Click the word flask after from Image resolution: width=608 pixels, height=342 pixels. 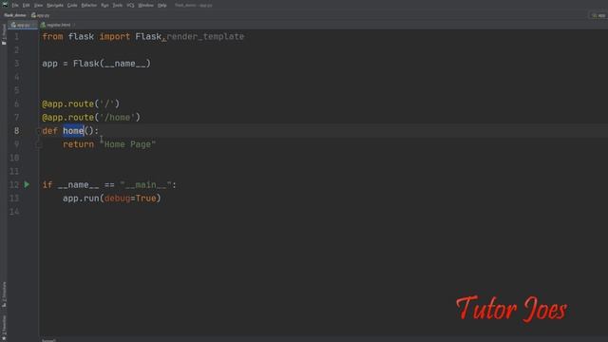coord(81,36)
